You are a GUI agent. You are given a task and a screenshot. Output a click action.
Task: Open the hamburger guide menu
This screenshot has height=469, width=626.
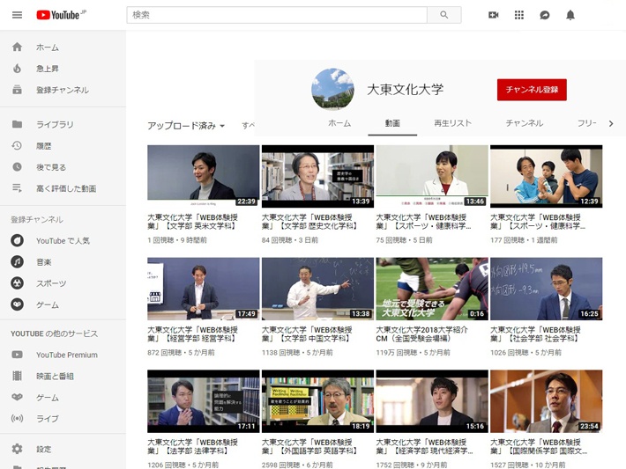[17, 15]
